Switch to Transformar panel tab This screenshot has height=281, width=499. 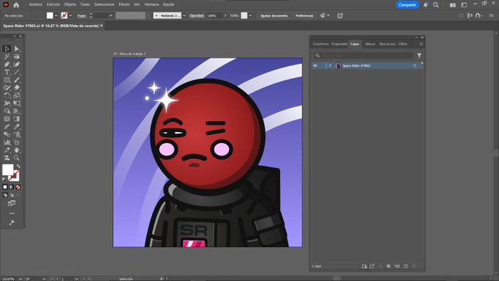tap(321, 44)
